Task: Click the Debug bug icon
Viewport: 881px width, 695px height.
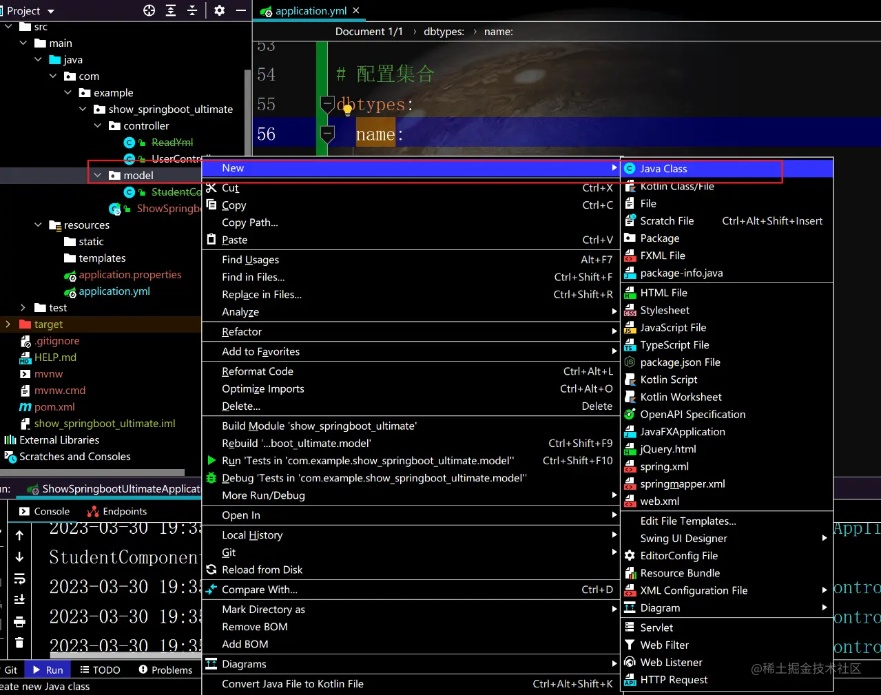Action: pyautogui.click(x=211, y=477)
